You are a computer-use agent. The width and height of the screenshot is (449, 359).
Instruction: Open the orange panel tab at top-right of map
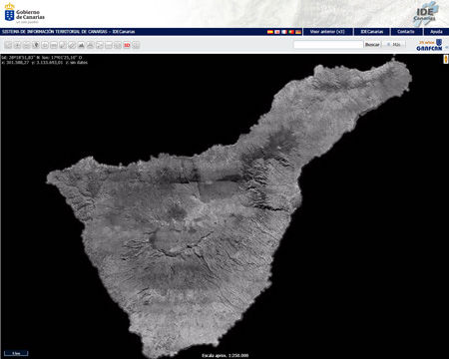(446, 59)
